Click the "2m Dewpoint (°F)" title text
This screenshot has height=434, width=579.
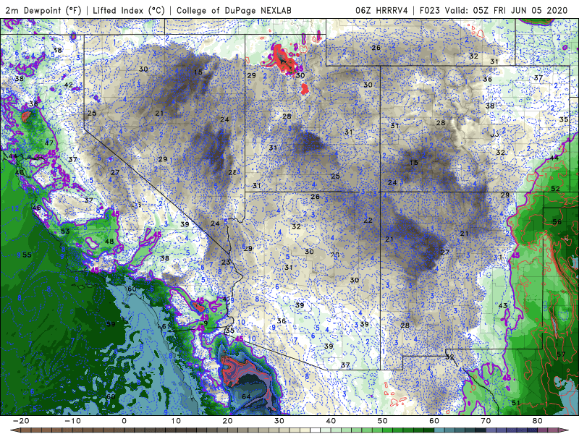tap(43, 10)
